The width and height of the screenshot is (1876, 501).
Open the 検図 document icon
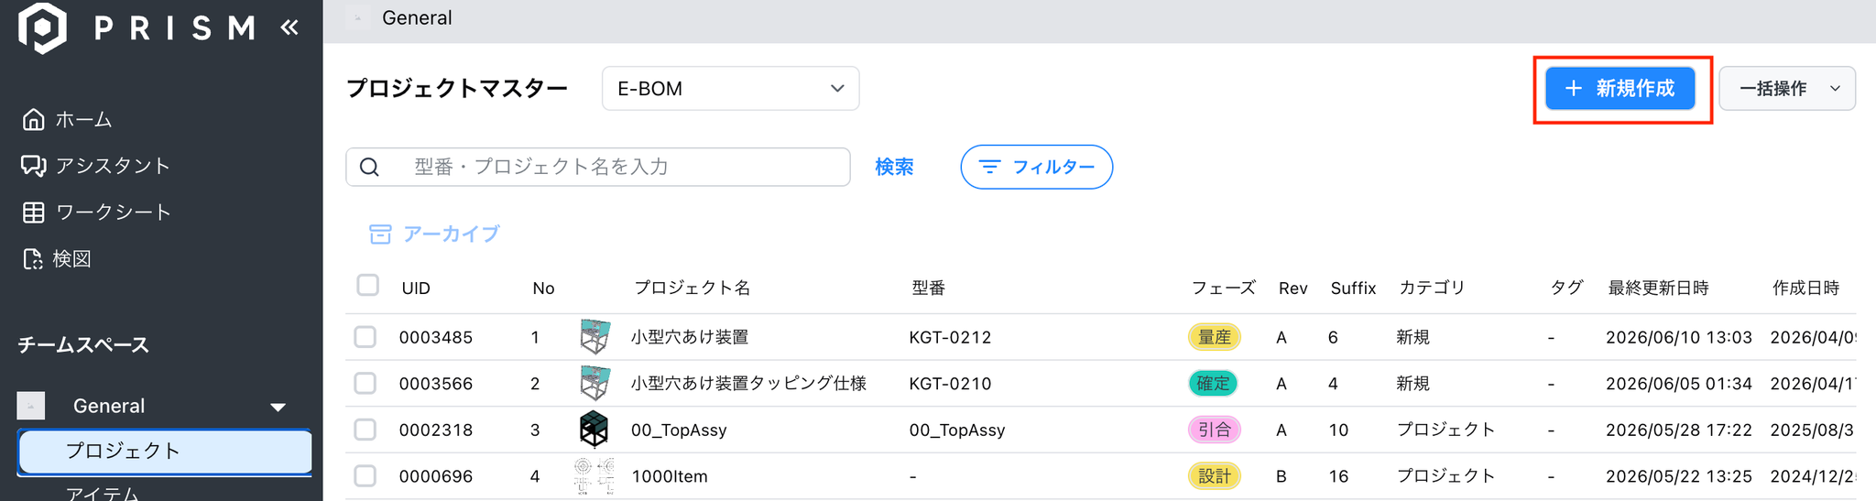click(x=33, y=259)
